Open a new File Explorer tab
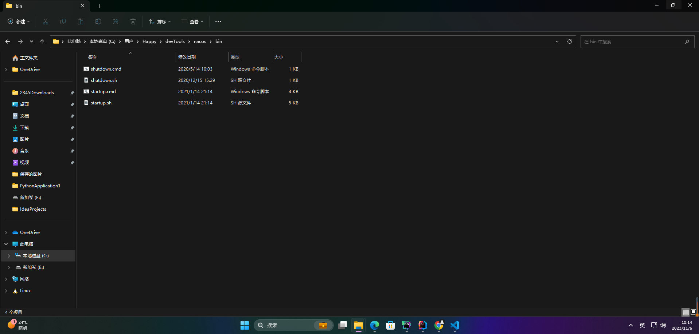699x334 pixels. point(99,6)
